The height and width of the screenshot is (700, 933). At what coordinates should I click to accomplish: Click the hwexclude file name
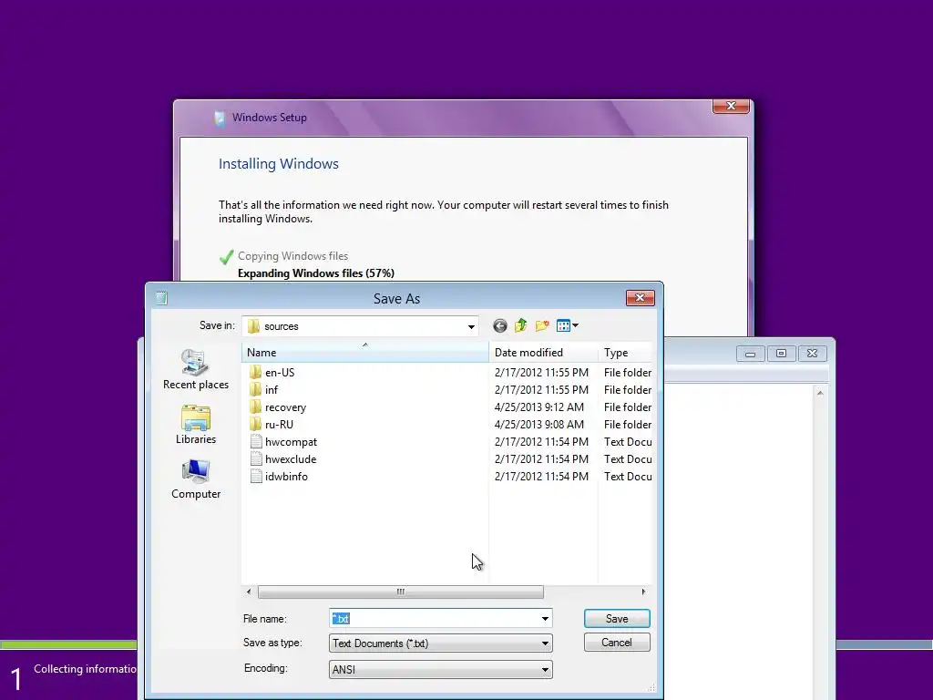[x=291, y=459]
